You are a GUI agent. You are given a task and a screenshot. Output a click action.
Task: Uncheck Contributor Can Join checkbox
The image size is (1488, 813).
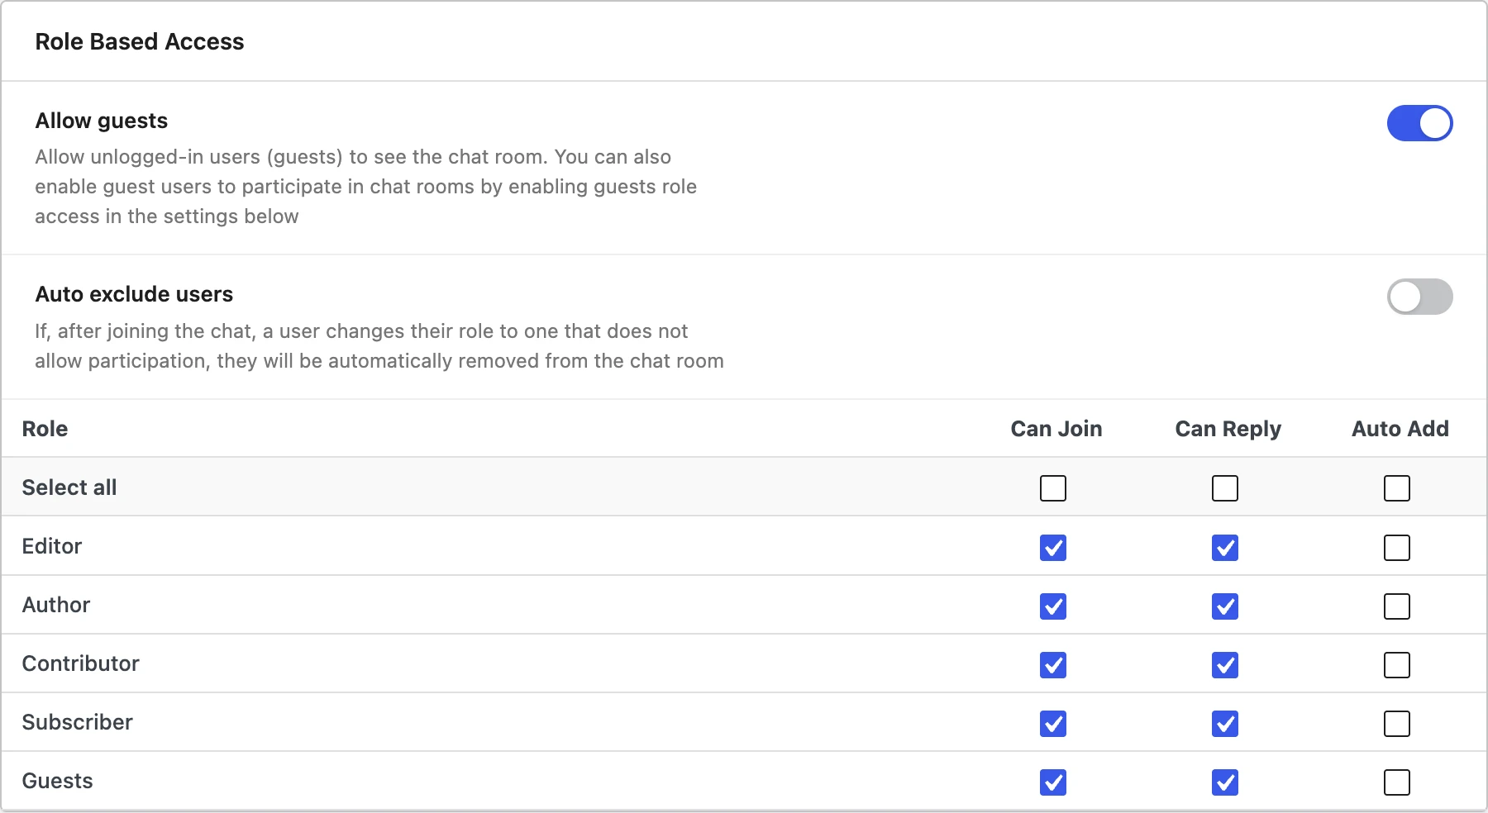[x=1053, y=665]
